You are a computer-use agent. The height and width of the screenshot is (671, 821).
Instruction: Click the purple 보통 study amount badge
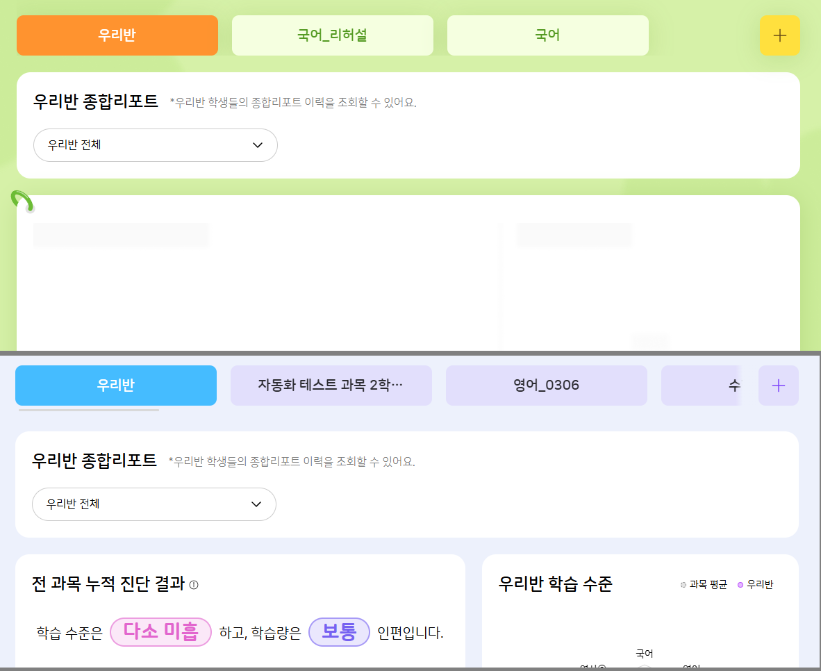pyautogui.click(x=339, y=632)
